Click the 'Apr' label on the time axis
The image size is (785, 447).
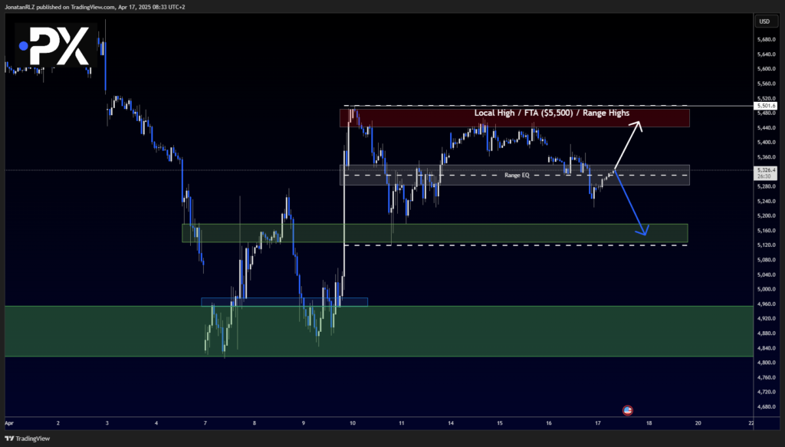[9, 423]
